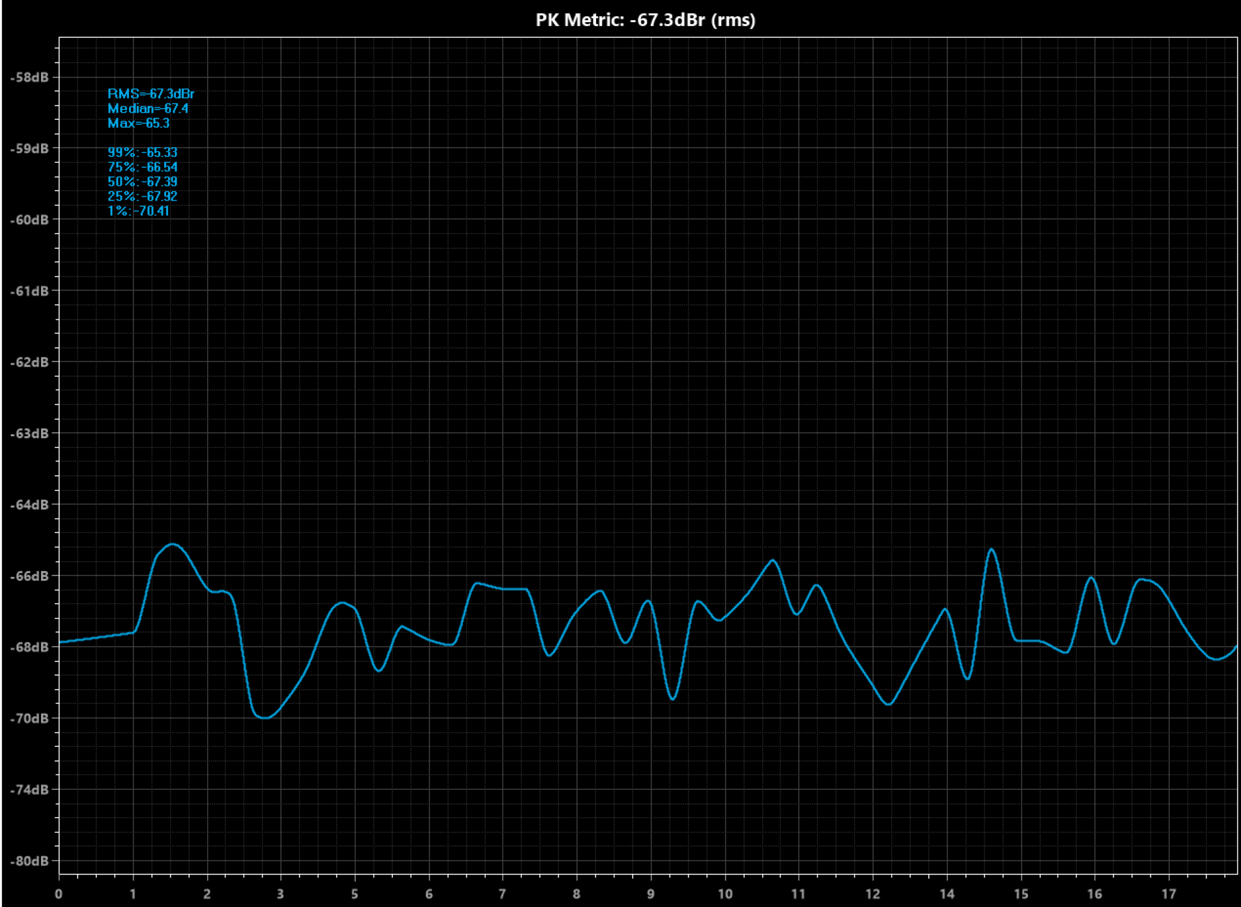The image size is (1241, 907).
Task: Click the '-74dB' y-axis label
Action: point(29,790)
